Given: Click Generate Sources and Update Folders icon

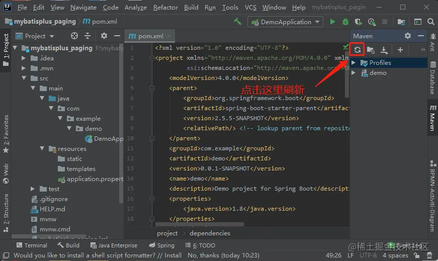Looking at the screenshot, I should (x=371, y=50).
